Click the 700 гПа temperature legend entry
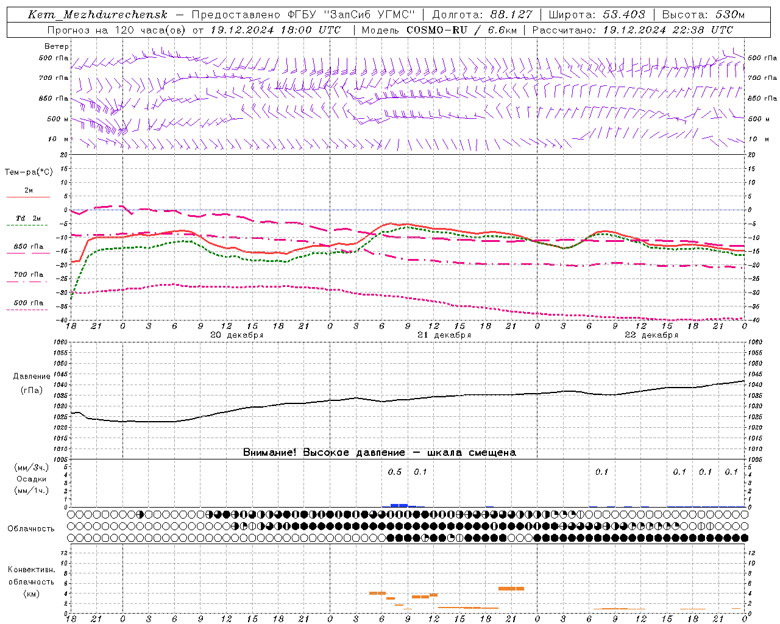This screenshot has width=780, height=624. [28, 275]
